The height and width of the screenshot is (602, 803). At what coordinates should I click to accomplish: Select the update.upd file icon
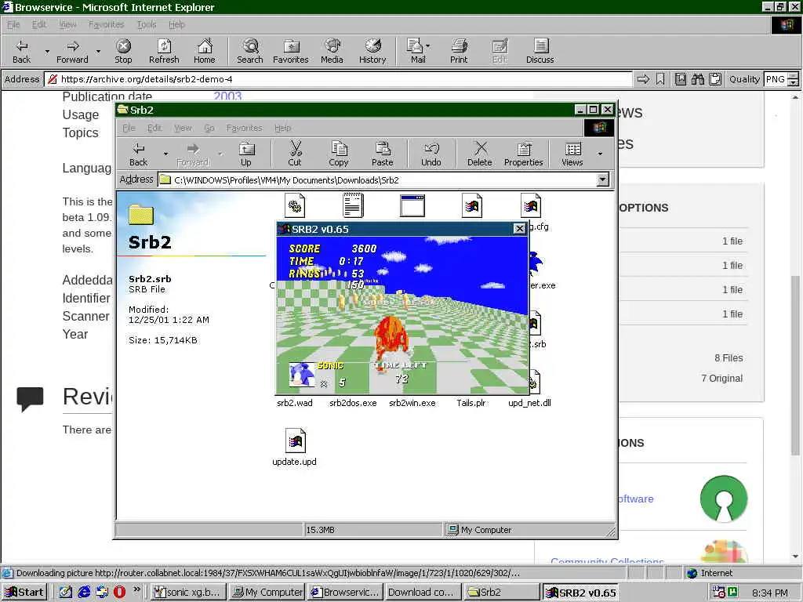295,441
